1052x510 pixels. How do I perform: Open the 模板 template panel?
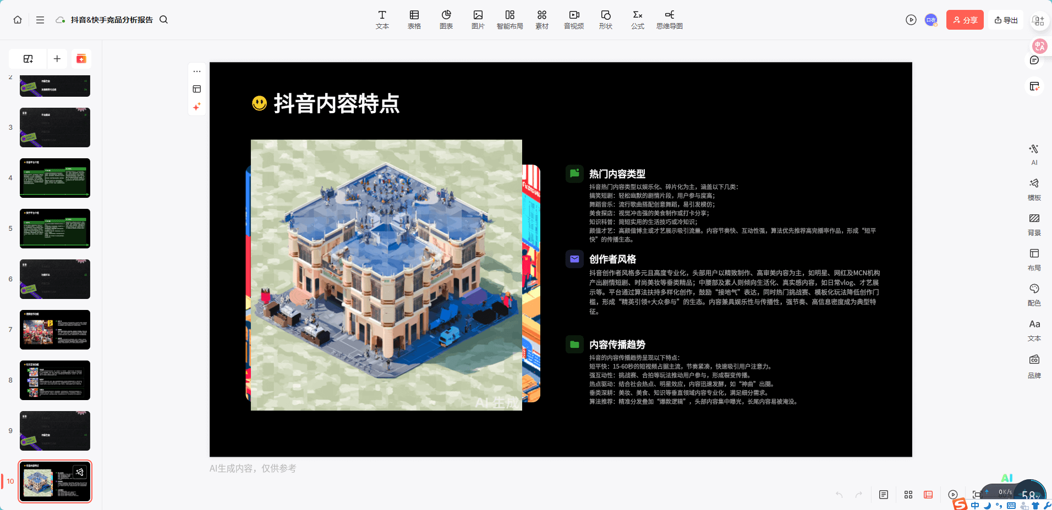click(x=1034, y=189)
